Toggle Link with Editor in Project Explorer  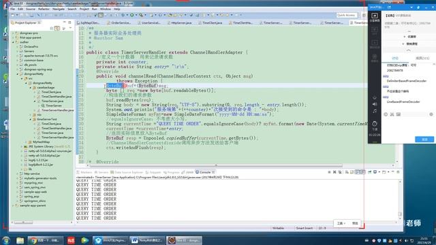[x=57, y=28]
